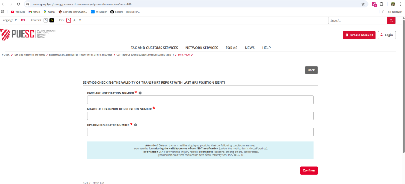This screenshot has height=184, width=405.
Task: Open the apps grid in bookmarks bar
Action: coord(3,11)
